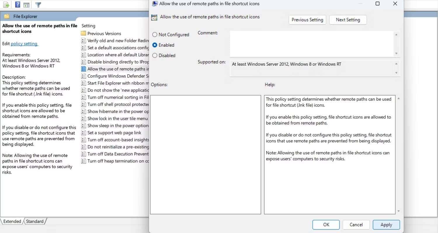Click the File Explorer folder header icon
Screen dimensions: 438x233
tap(7, 16)
